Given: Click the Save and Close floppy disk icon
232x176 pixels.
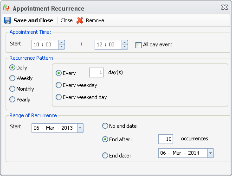Looking at the screenshot, I should pyautogui.click(x=7, y=20).
